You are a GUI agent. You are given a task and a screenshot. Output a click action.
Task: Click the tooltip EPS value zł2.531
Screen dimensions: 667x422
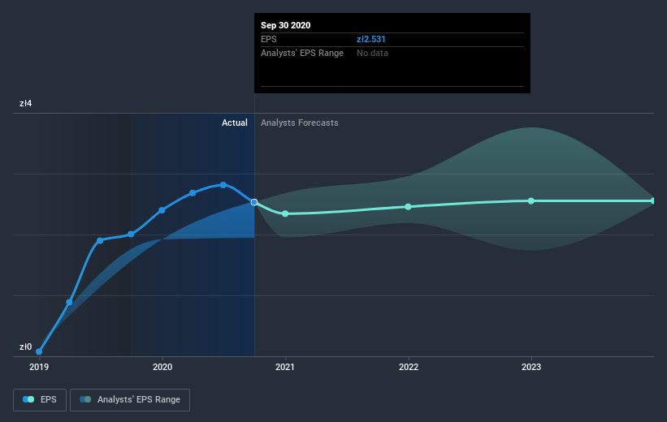371,39
